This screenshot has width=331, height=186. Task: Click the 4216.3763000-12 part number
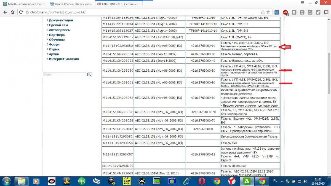(x=203, y=154)
